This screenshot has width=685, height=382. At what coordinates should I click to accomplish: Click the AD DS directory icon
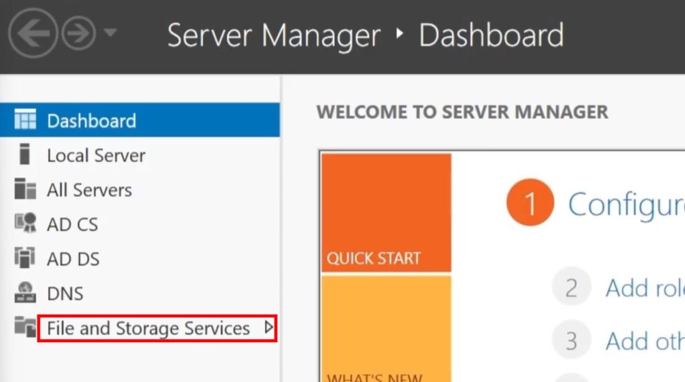[25, 258]
